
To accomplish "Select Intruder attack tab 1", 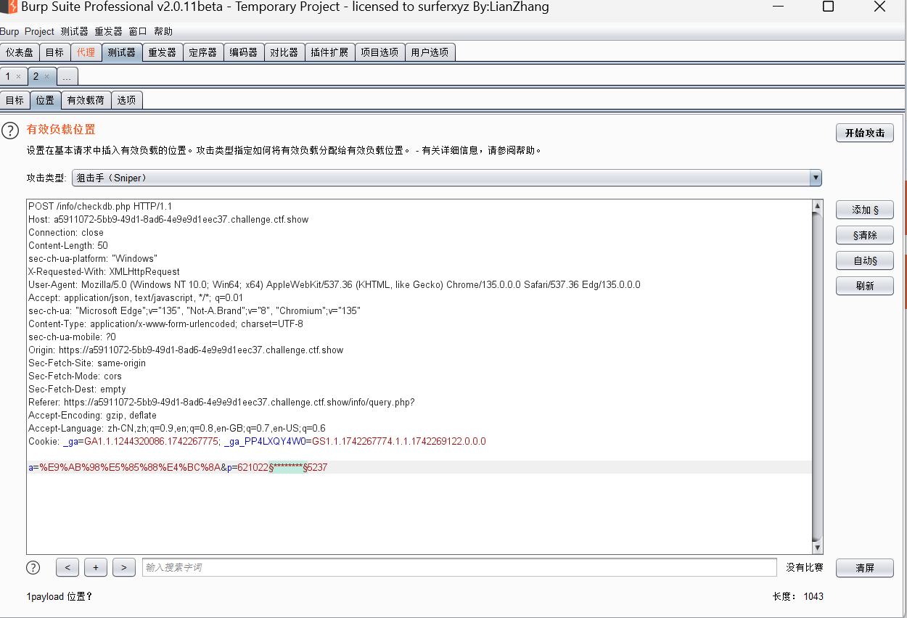I will [8, 76].
